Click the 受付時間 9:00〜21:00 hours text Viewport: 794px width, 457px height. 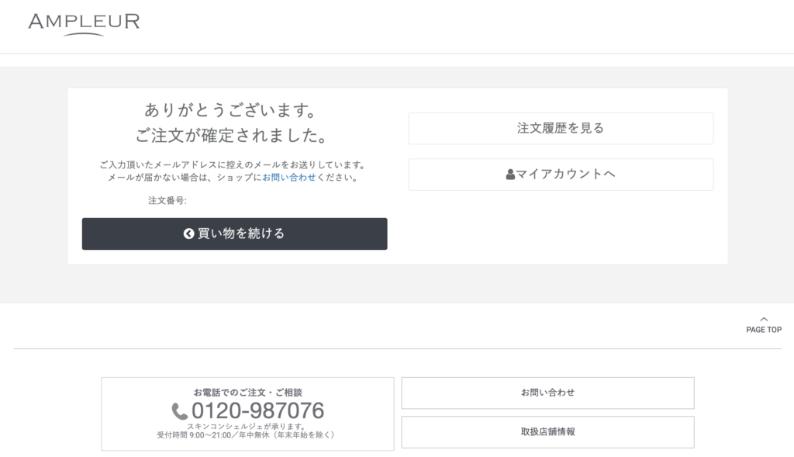[x=246, y=434]
